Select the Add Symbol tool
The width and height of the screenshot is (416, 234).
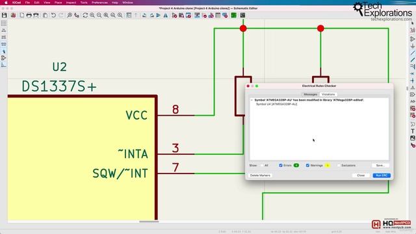pos(413,39)
